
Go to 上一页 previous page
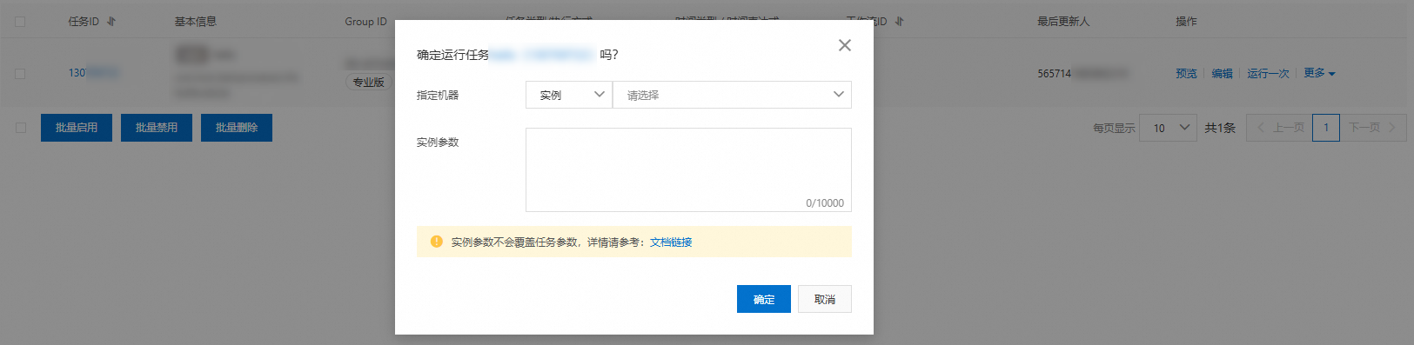[x=1280, y=128]
